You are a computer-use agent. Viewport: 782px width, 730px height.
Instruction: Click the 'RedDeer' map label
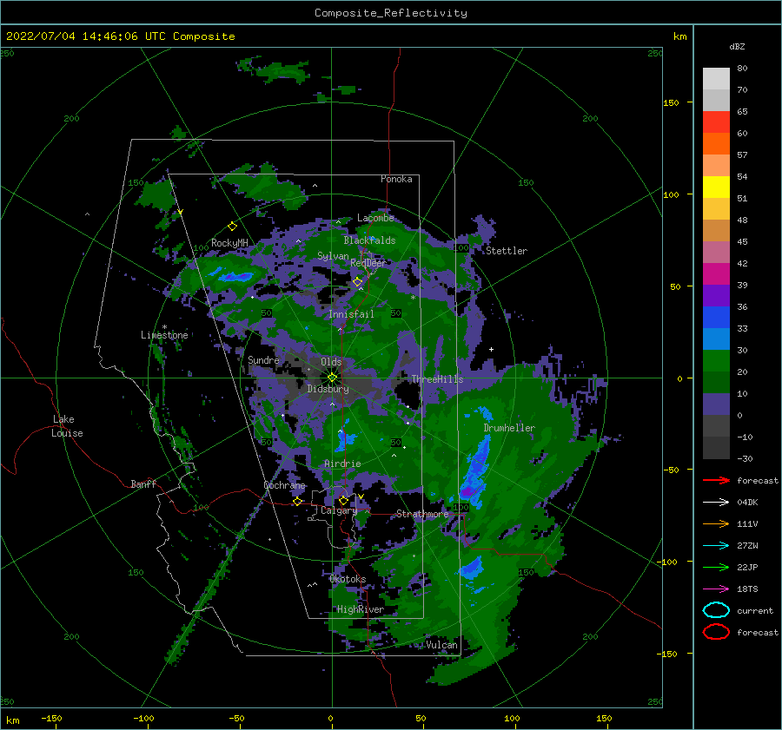(x=368, y=263)
